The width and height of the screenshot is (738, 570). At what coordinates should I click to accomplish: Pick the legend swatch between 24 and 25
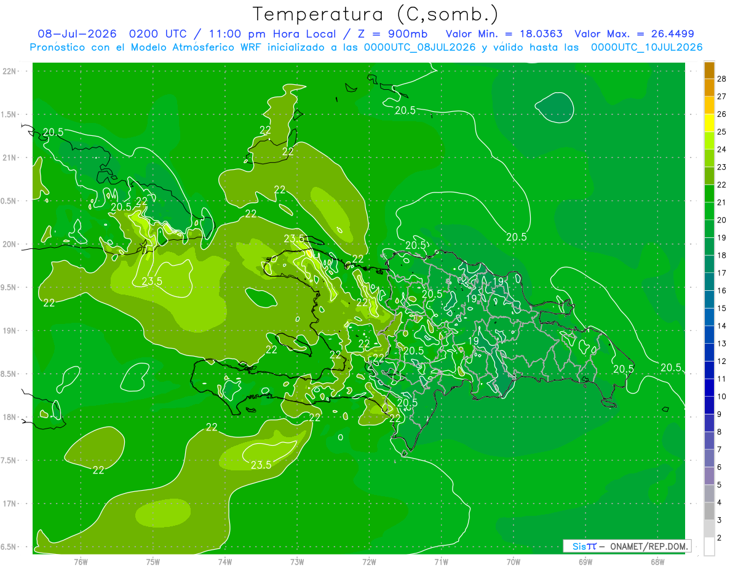tap(709, 140)
